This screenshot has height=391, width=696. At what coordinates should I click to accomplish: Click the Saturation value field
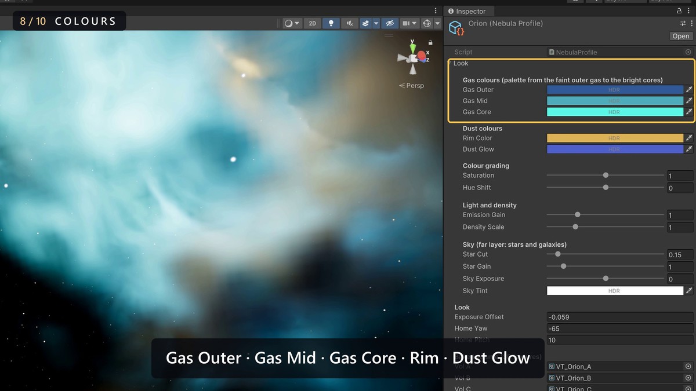pyautogui.click(x=680, y=176)
